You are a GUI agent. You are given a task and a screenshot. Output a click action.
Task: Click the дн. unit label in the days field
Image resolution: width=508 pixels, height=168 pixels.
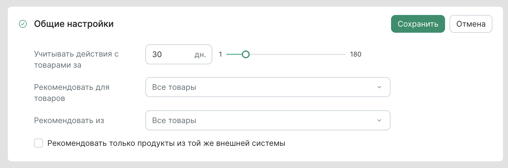pyautogui.click(x=199, y=54)
